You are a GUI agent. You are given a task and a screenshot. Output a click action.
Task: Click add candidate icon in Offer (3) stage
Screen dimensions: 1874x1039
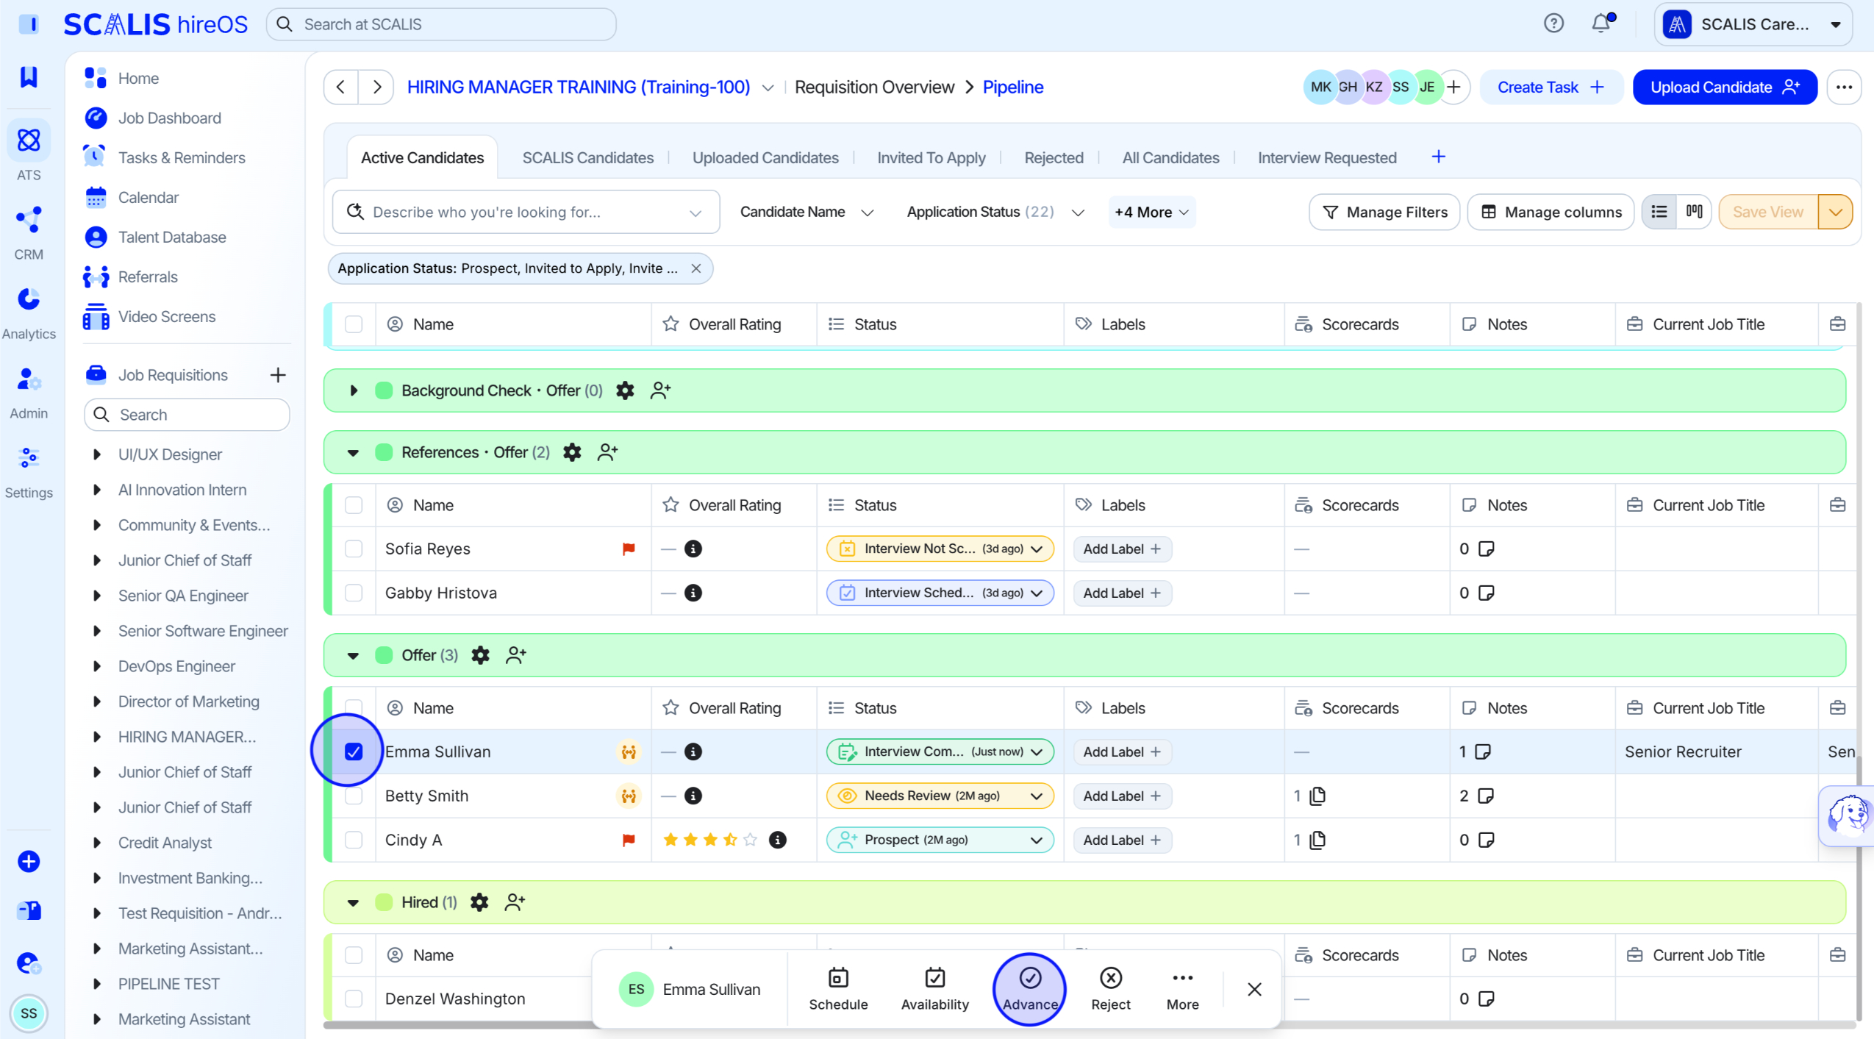516,655
